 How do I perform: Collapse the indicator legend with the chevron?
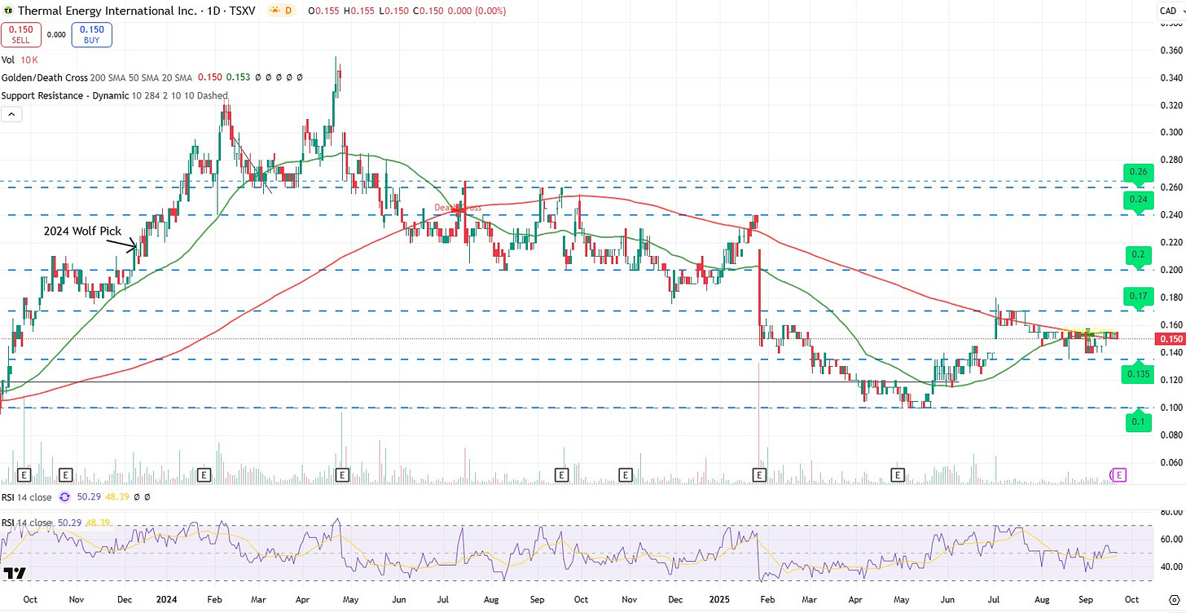click(x=11, y=114)
